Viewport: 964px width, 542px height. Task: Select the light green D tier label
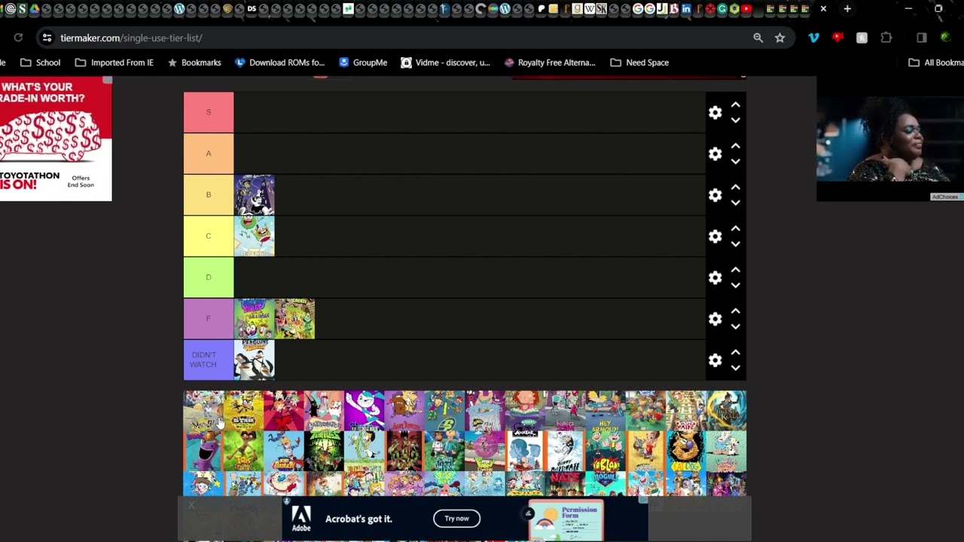pyautogui.click(x=209, y=277)
